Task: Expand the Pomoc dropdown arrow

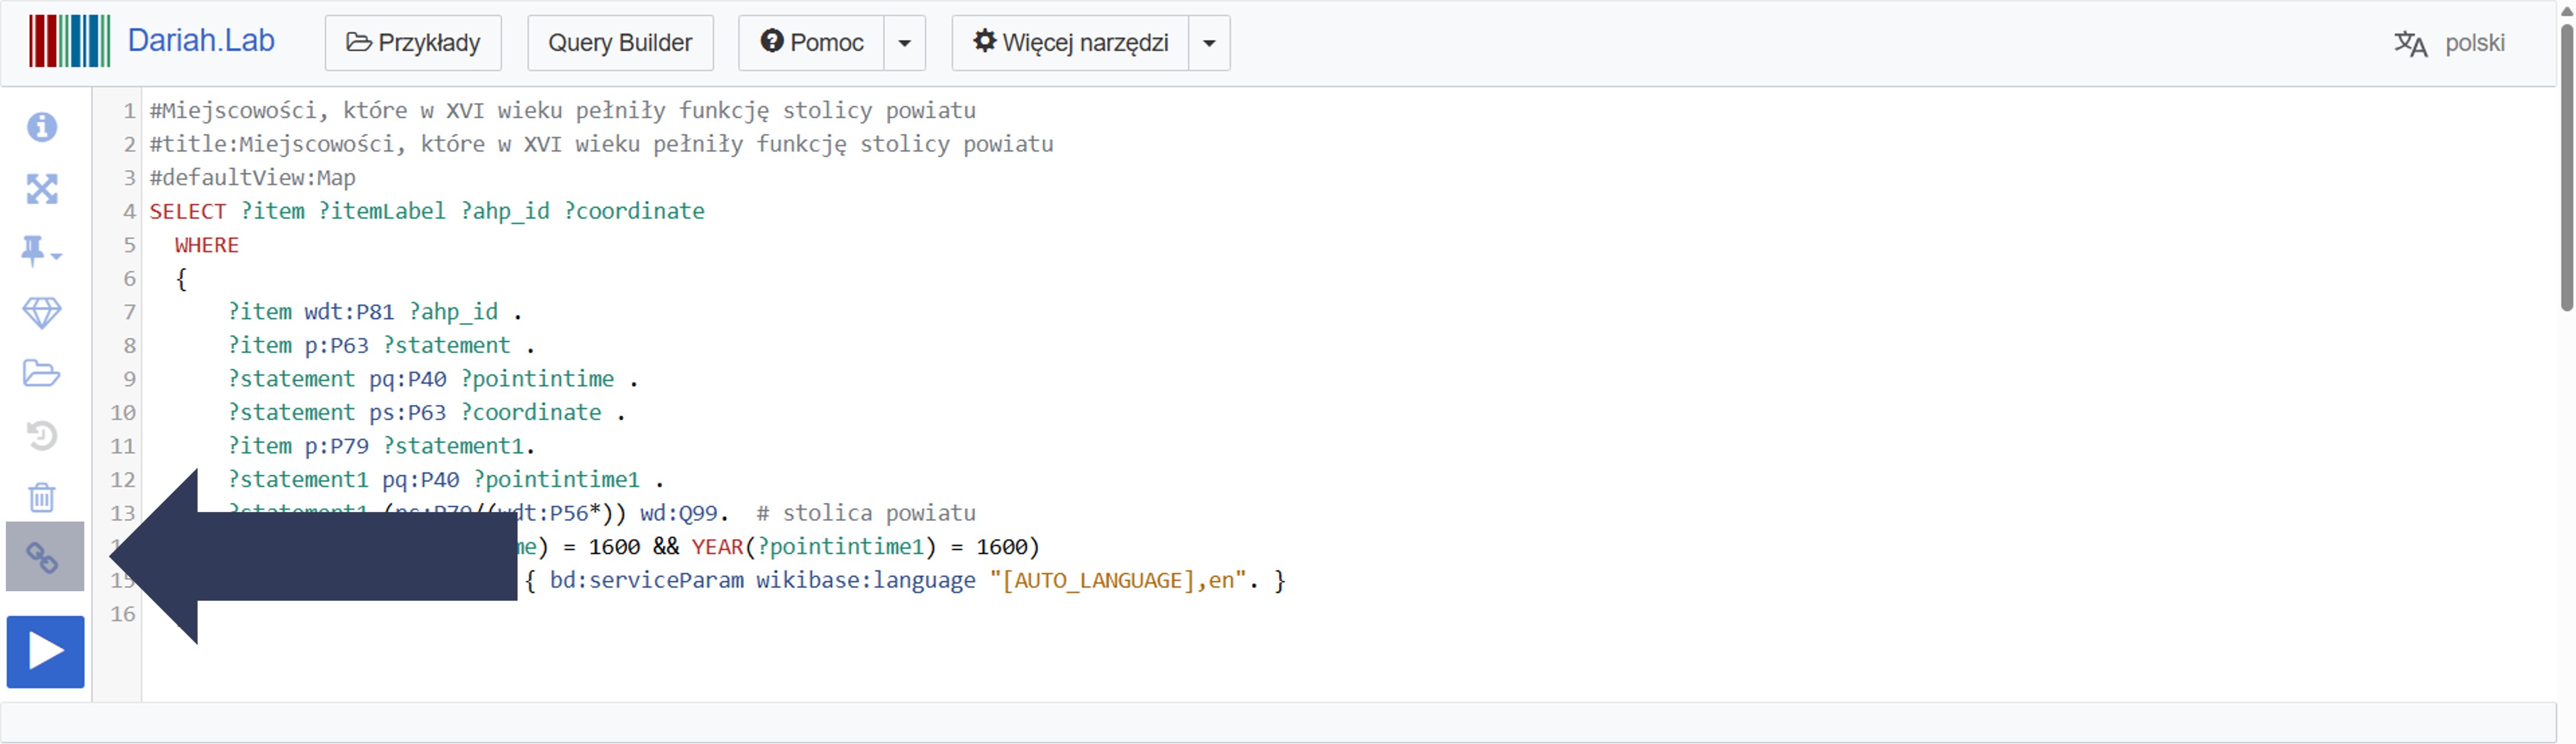Action: [x=905, y=43]
